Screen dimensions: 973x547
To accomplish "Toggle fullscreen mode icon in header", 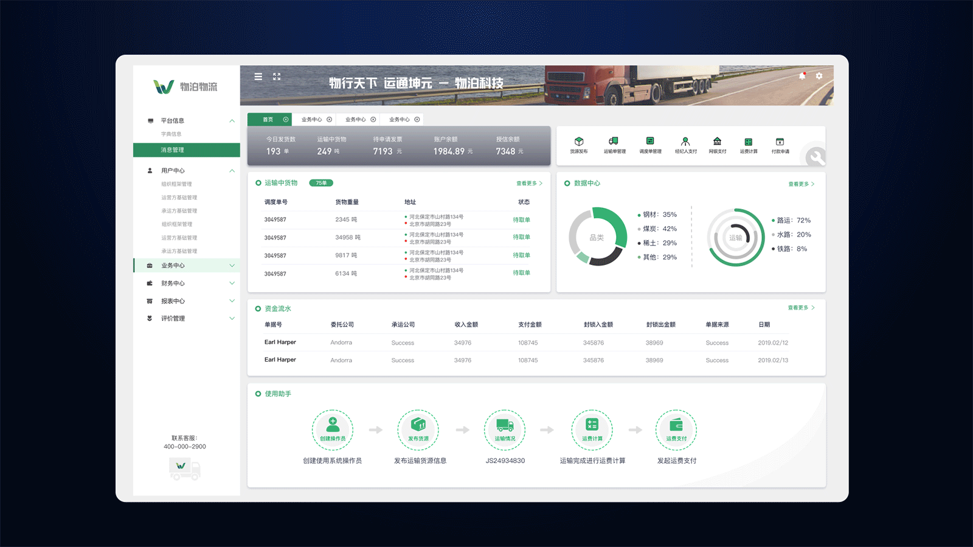I will (x=277, y=77).
